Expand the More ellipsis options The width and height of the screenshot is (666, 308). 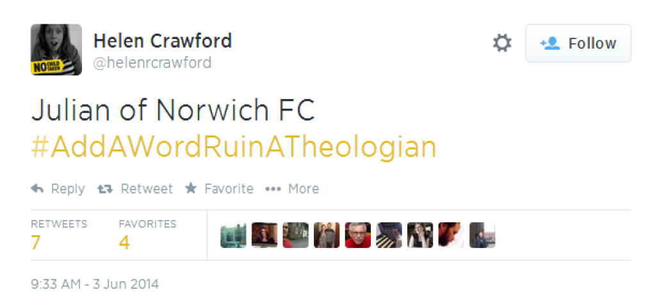coord(273,189)
